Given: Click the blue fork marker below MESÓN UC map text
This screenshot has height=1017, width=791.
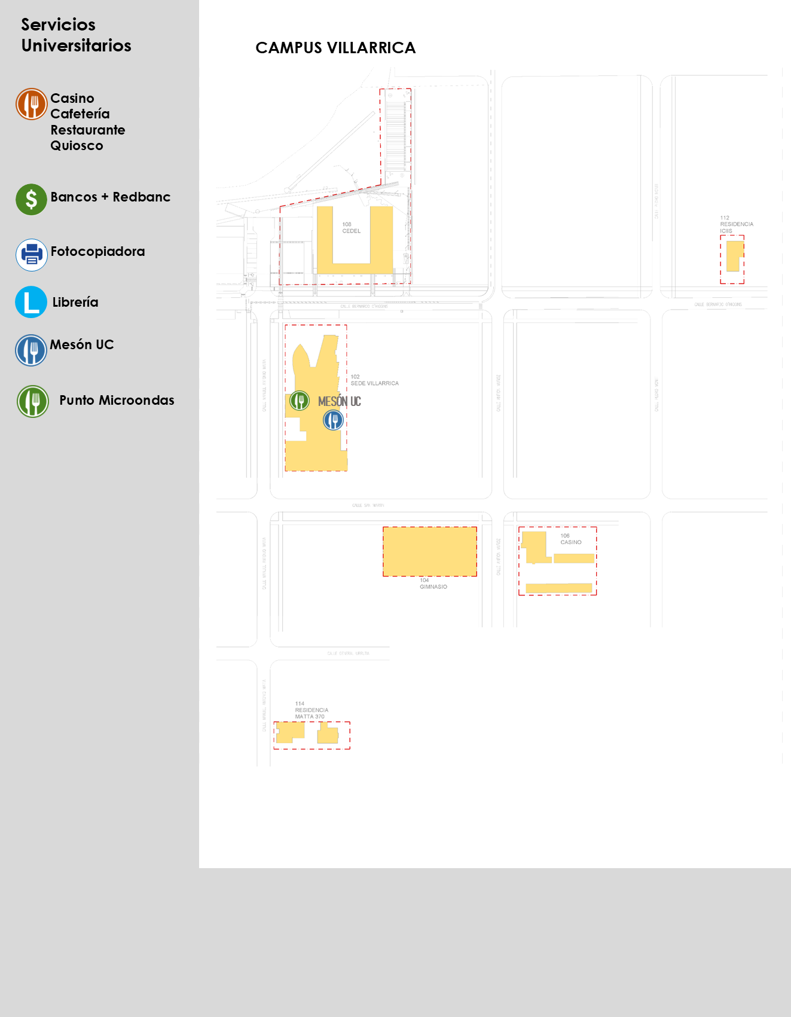Looking at the screenshot, I should point(333,420).
